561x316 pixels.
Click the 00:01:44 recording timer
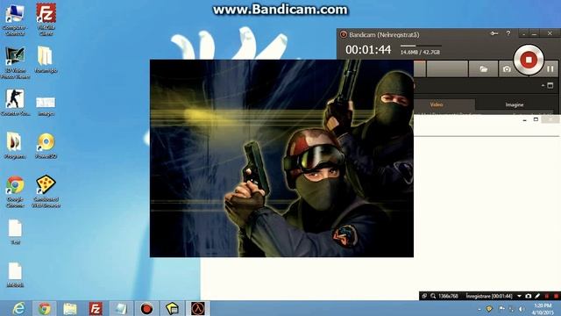[x=368, y=50]
